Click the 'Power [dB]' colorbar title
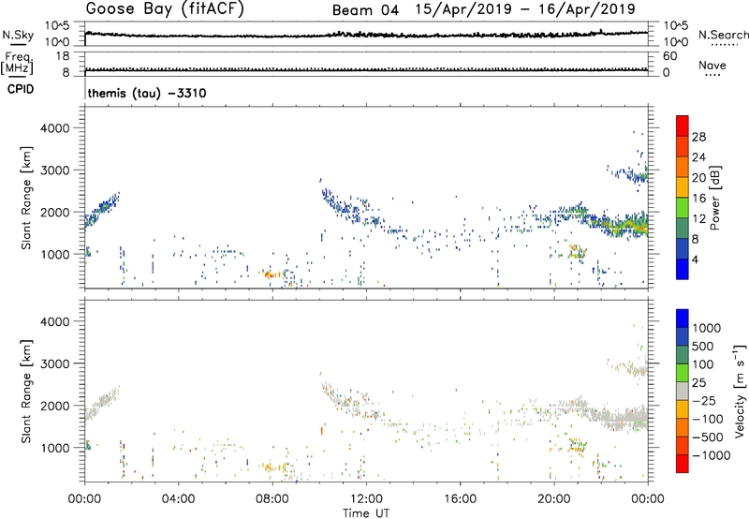This screenshot has width=749, height=519. pos(715,198)
